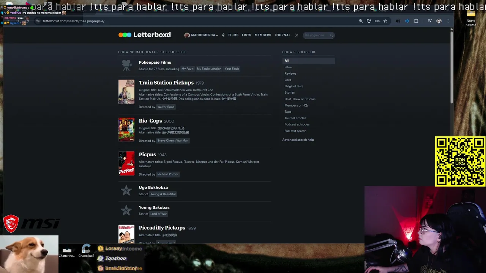Screen dimensions: 486x273
Task: Open Advanced search help link
Action: pyautogui.click(x=298, y=140)
